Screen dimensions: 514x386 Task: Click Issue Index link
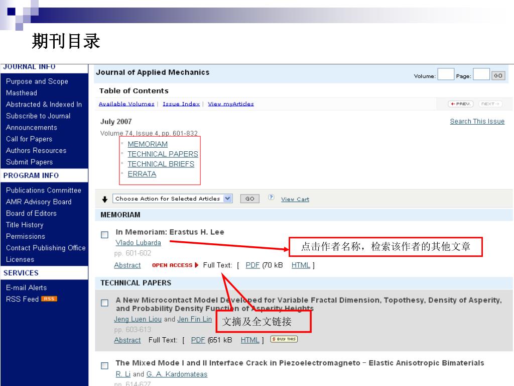[x=181, y=104]
